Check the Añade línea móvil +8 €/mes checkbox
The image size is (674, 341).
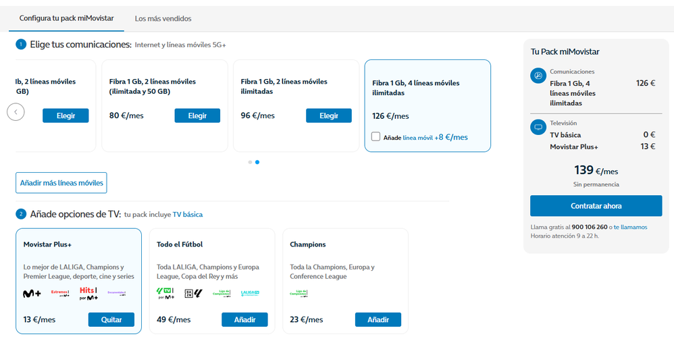[375, 137]
